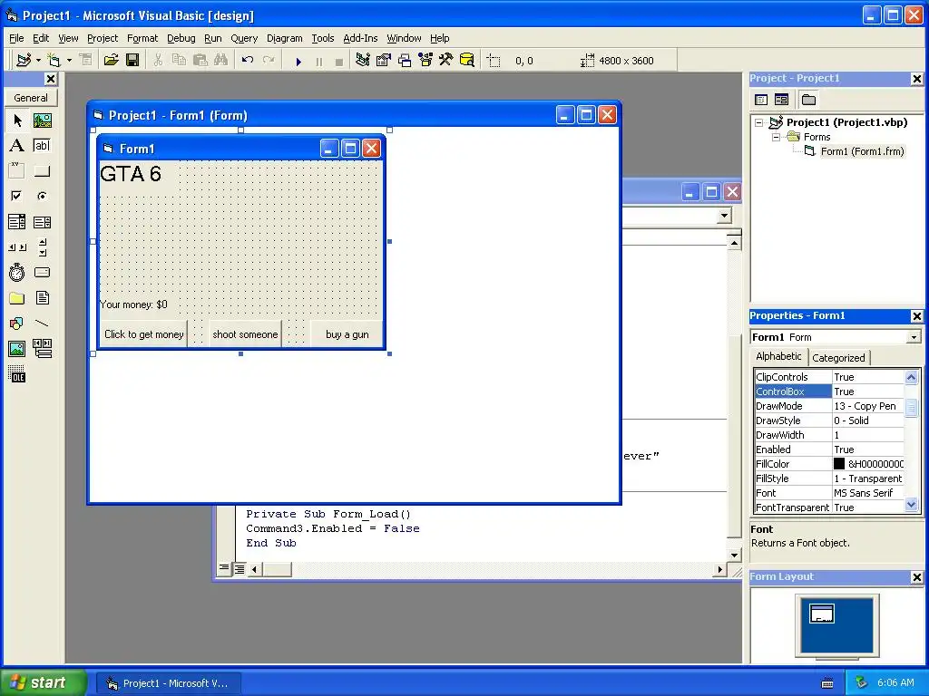
Task: Select Form1 (Form1.frm) in project tree
Action: pyautogui.click(x=862, y=151)
